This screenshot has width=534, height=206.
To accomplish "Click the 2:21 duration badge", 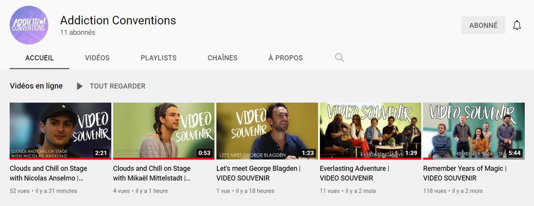I will click(101, 153).
